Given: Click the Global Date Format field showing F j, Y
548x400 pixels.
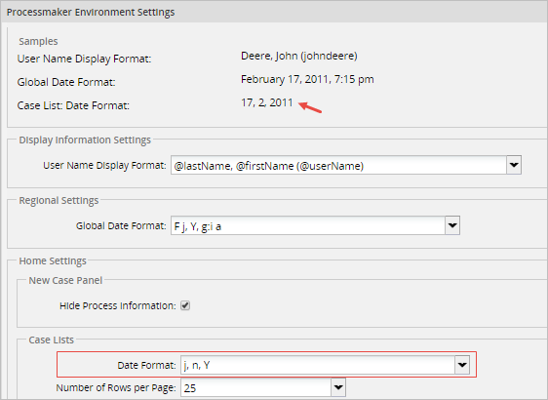Looking at the screenshot, I should [x=307, y=225].
